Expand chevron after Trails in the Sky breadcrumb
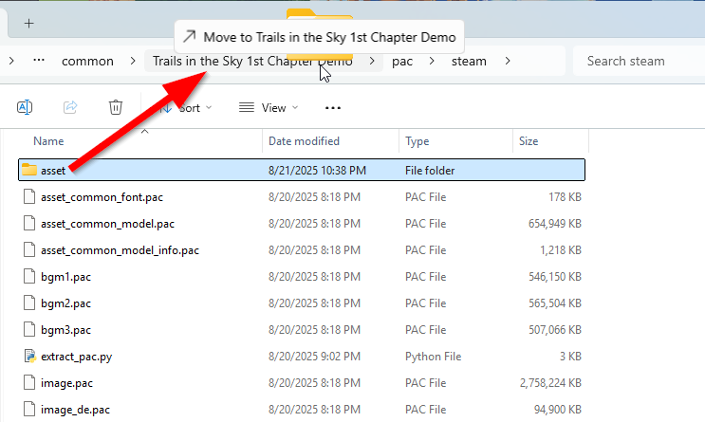The width and height of the screenshot is (705, 422). tap(372, 61)
